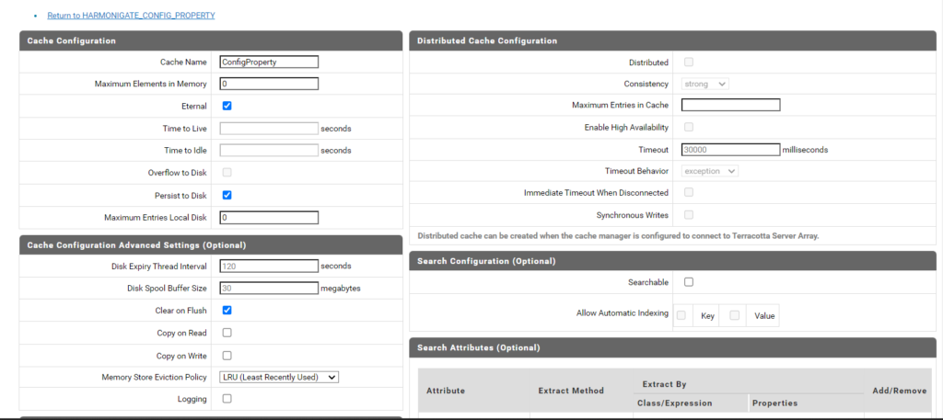Enable Copy on Read checkbox
Viewport: 943px width, 420px height.
227,333
